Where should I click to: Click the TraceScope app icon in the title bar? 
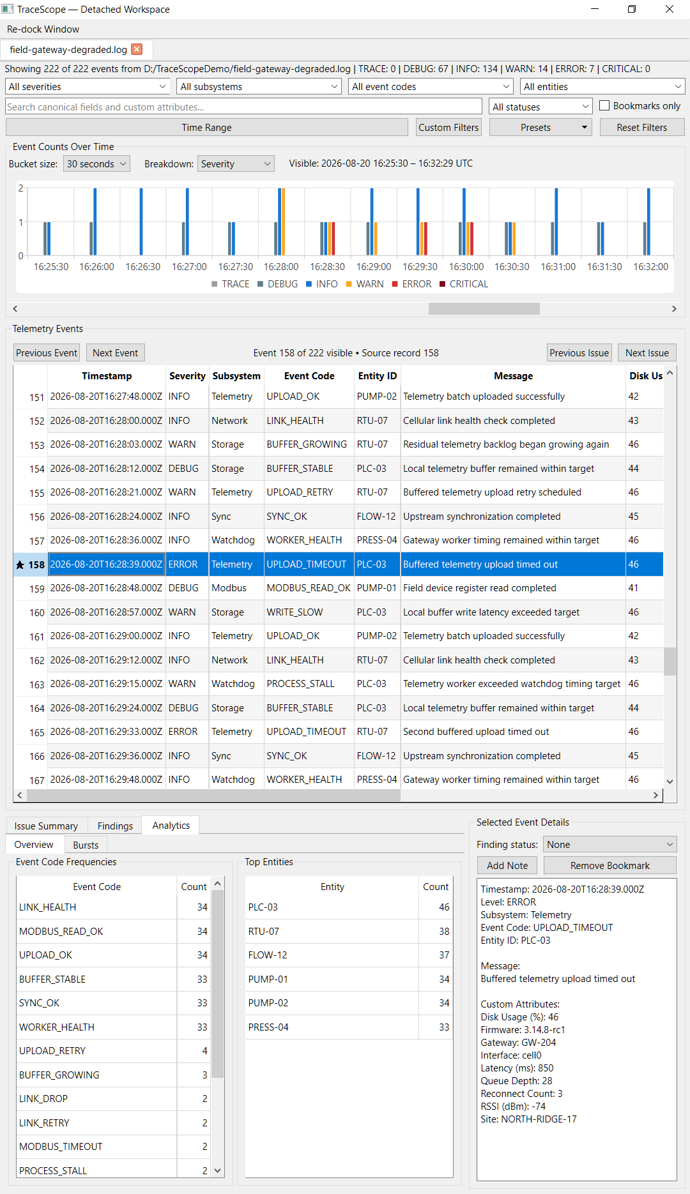pyautogui.click(x=8, y=9)
